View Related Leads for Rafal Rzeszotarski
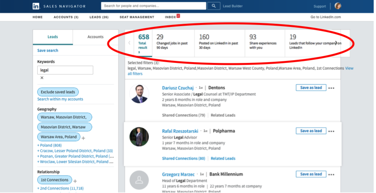 click(x=223, y=159)
